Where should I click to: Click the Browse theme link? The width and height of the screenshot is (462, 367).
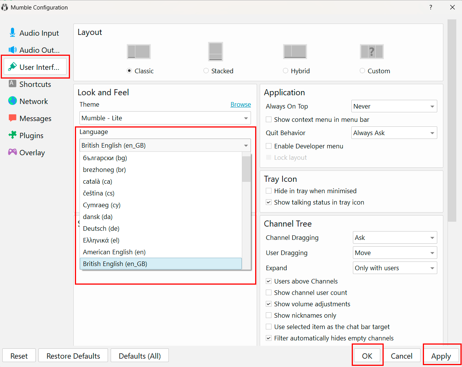pos(241,104)
